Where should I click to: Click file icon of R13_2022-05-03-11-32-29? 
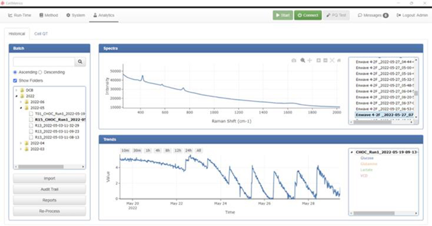(31, 125)
